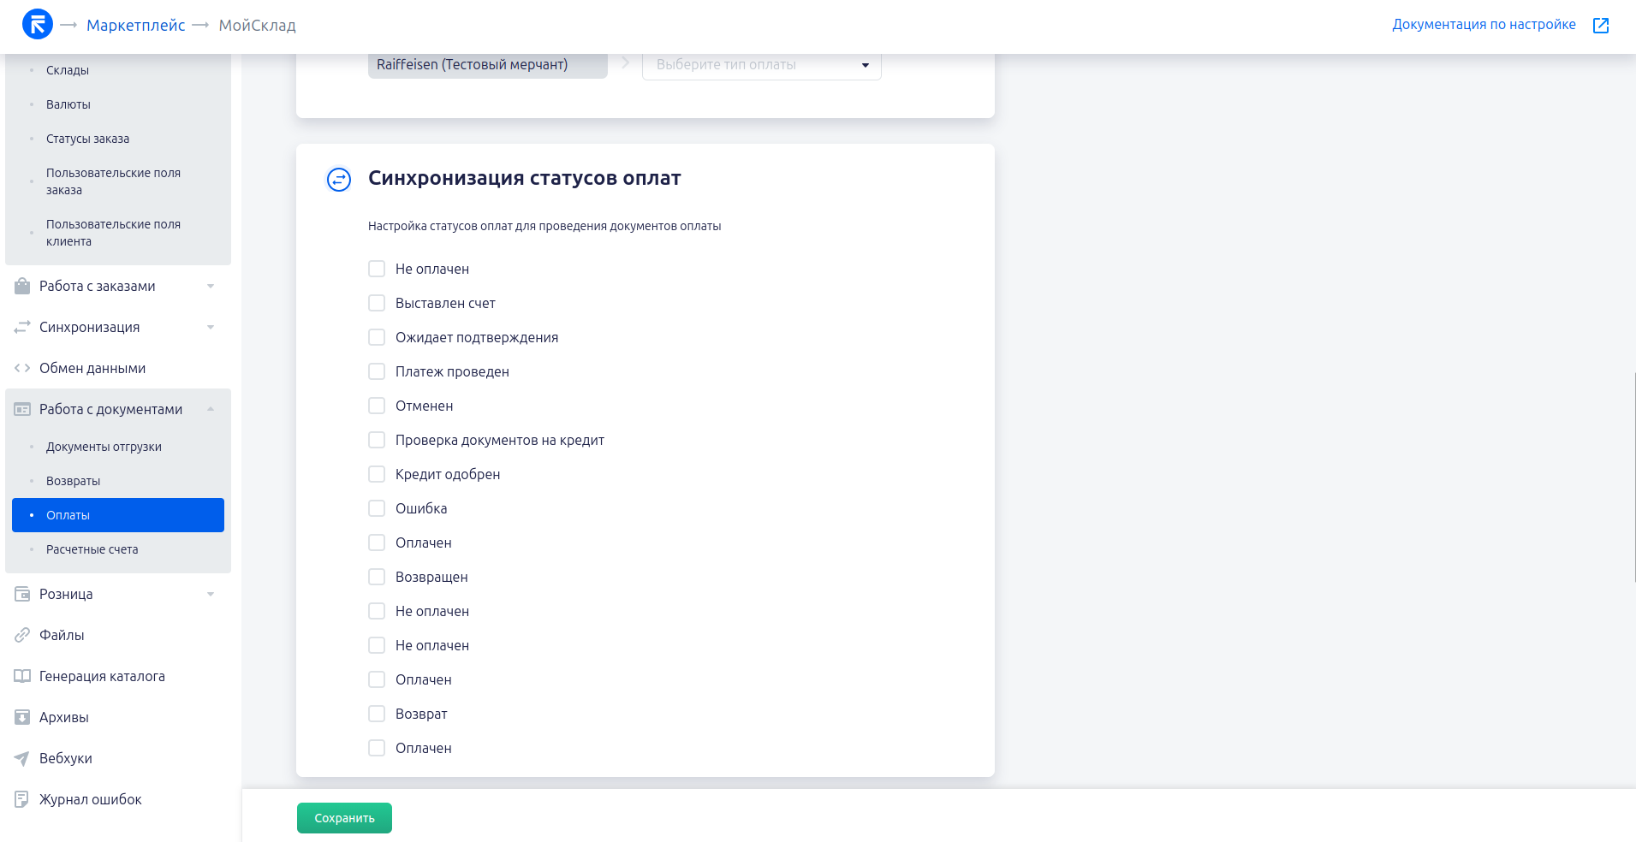Screen dimensions: 1636x842
Task: Check the Платеж проведен option
Action: [377, 371]
